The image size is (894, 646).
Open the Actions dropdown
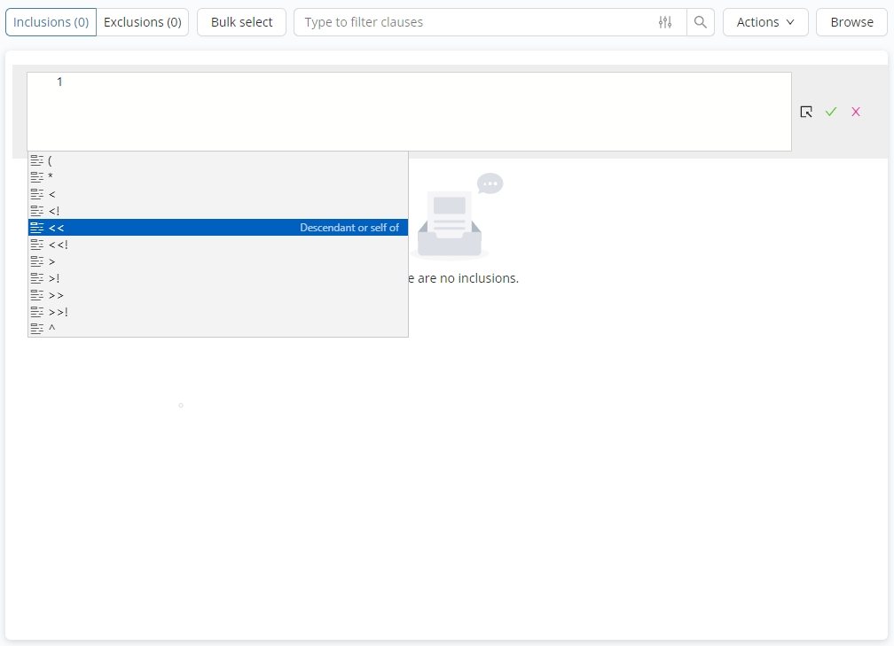pyautogui.click(x=765, y=22)
